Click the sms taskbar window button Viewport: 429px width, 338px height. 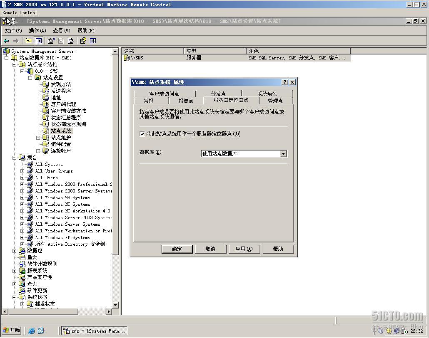pos(95,331)
